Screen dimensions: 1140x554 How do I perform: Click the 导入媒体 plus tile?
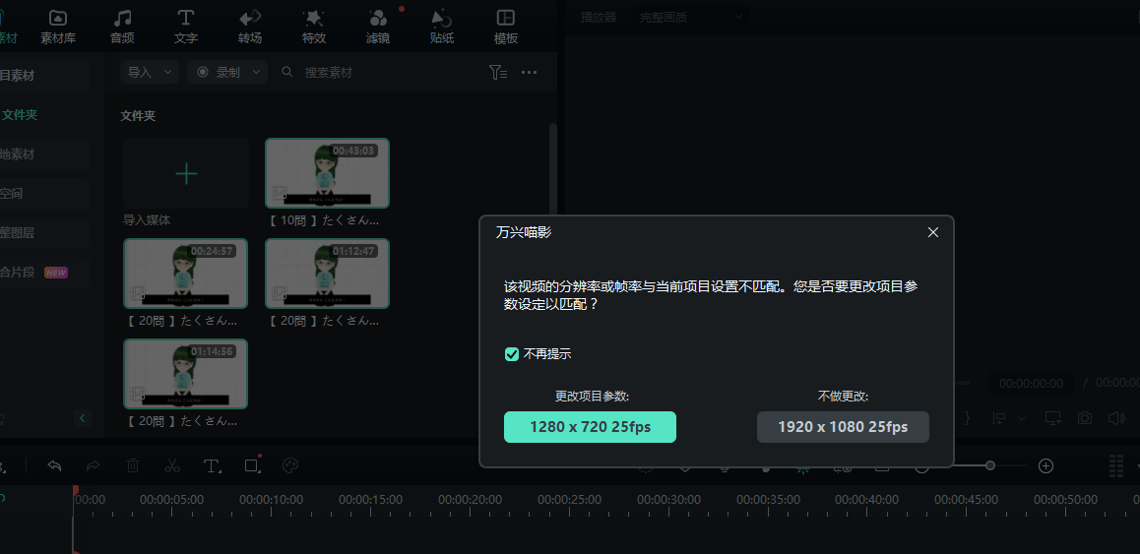pos(186,174)
